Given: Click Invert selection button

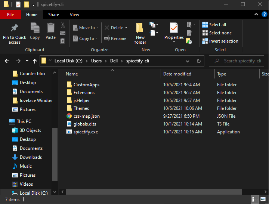Looking at the screenshot, I should click(220, 41).
